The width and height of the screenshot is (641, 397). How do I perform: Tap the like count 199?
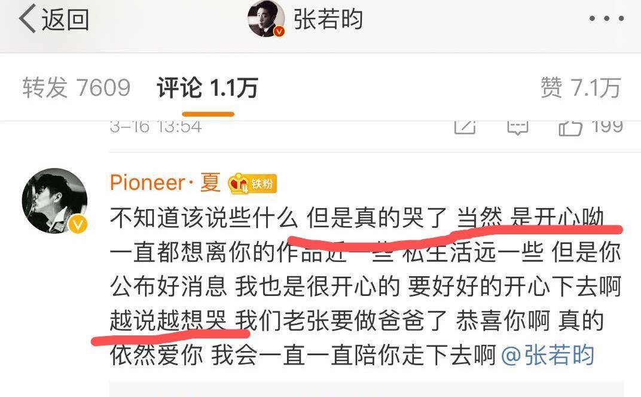point(607,127)
